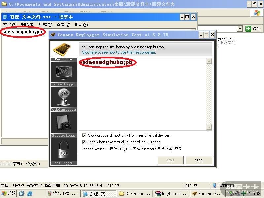The width and height of the screenshot is (264, 198).
Task: Launch Internet Explorer from quick launch
Action: click(30, 194)
